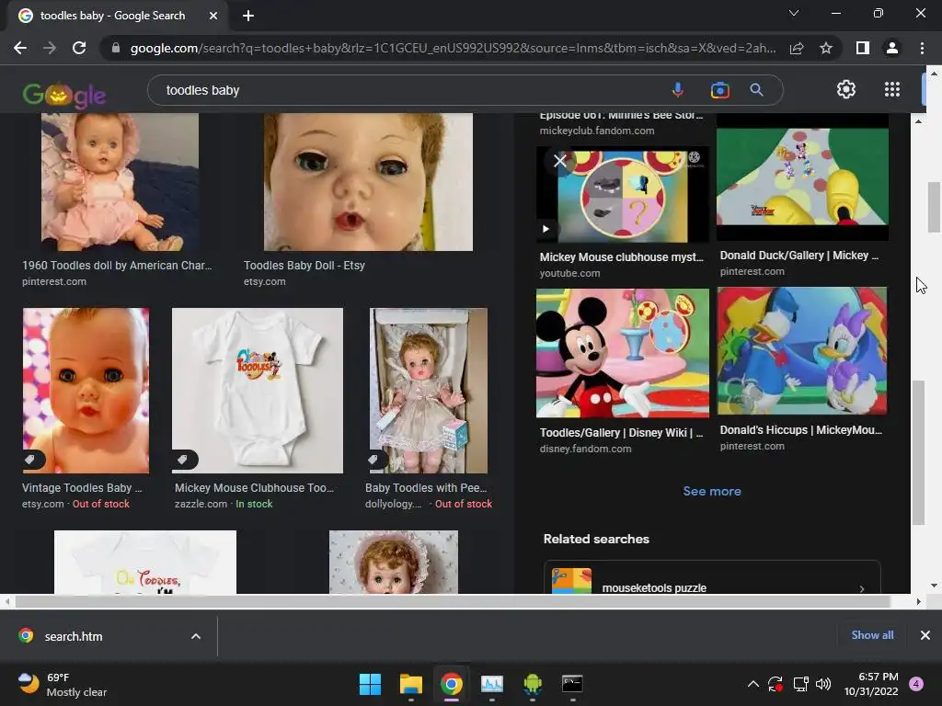Open the bonnet doll thumbnail at bottom

[394, 562]
